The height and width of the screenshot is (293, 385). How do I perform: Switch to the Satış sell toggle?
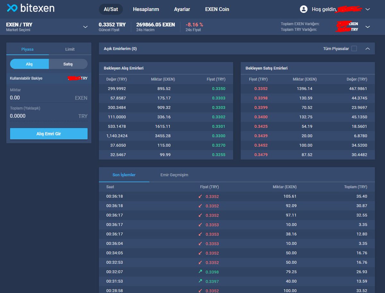[x=68, y=64]
